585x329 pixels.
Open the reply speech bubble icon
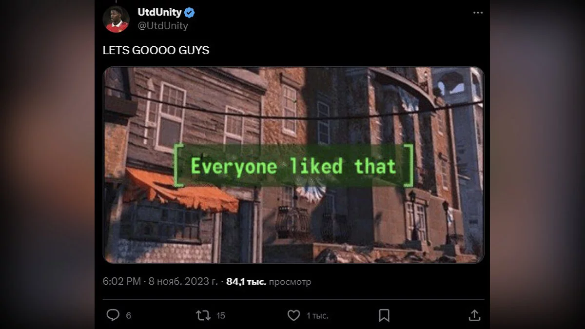(x=113, y=315)
